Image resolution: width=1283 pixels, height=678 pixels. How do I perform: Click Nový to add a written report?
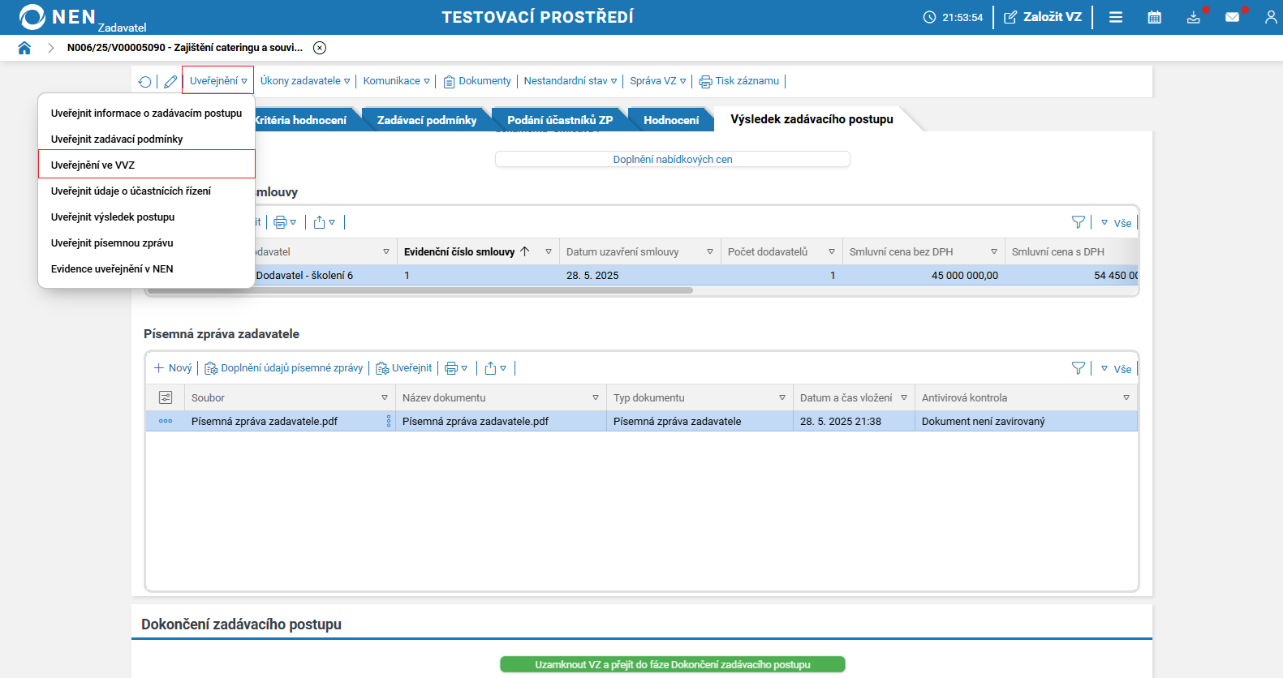coord(173,368)
